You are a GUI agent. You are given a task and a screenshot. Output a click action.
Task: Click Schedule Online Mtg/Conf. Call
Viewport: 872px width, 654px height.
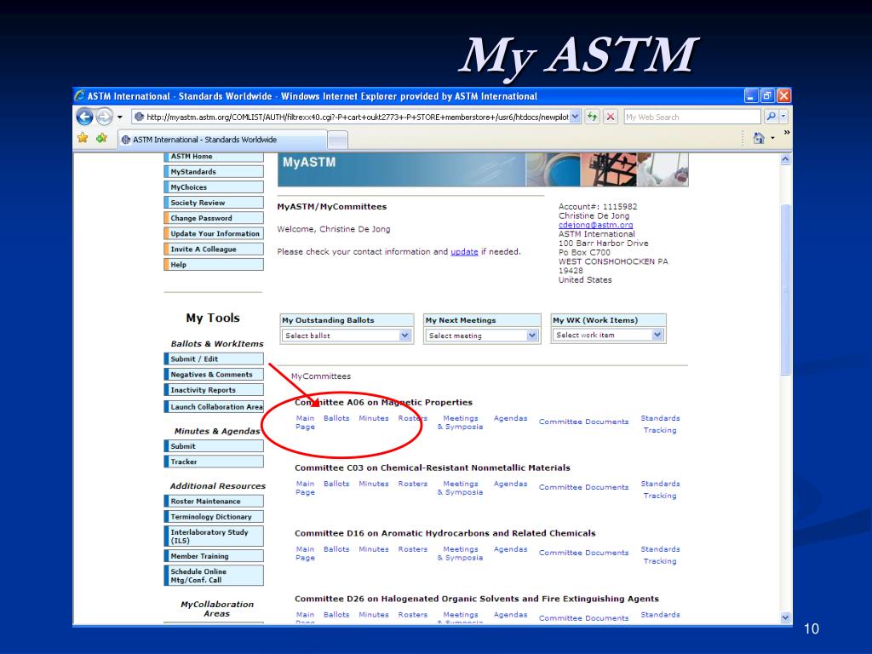[x=214, y=576]
